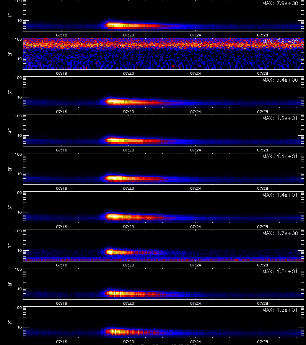The height and width of the screenshot is (345, 306).
Task: Click the 100 y-axis label of panel 2F
Action: click(x=18, y=39)
